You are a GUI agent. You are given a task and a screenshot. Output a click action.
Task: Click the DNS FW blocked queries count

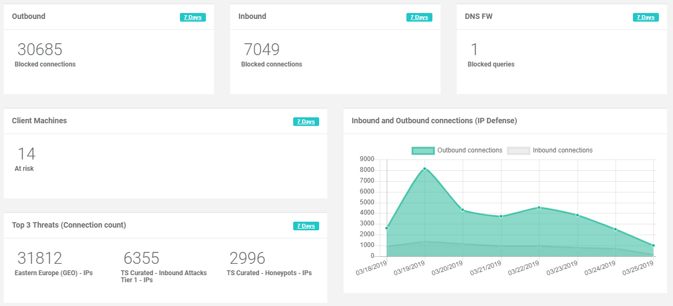pos(474,50)
